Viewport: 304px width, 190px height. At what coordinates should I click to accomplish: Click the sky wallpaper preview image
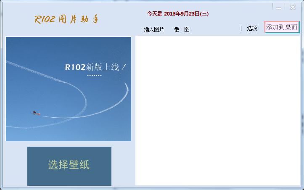coord(69,89)
